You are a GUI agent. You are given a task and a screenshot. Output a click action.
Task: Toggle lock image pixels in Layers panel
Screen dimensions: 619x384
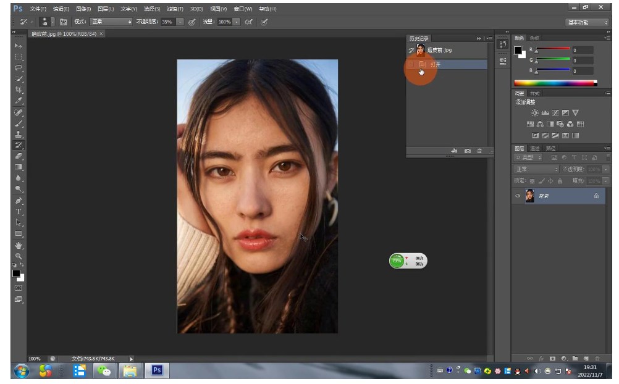541,181
